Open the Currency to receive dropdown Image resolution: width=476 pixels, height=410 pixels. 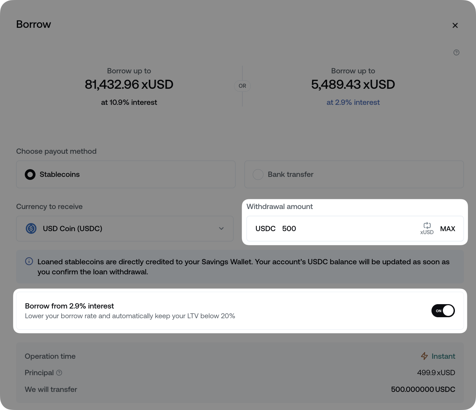(x=125, y=228)
